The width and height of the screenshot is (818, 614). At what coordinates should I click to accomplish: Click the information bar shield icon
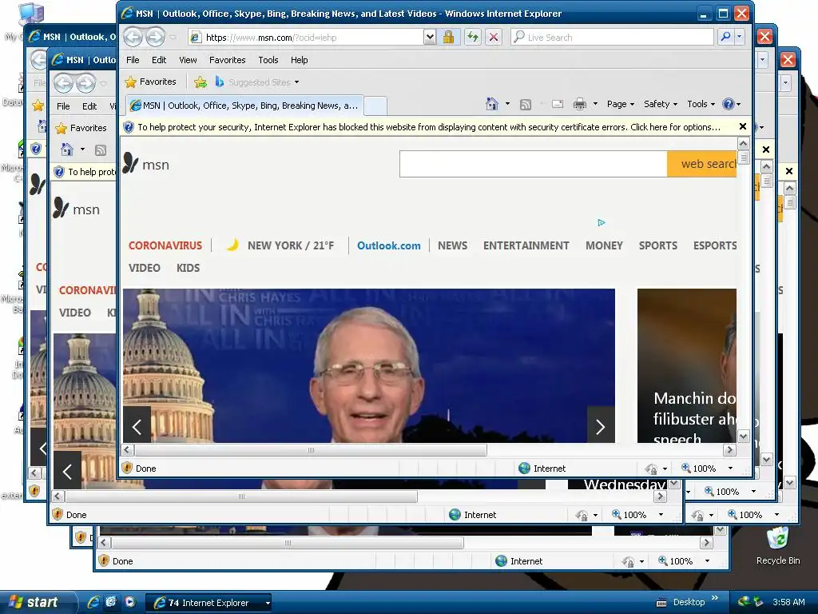click(x=129, y=127)
